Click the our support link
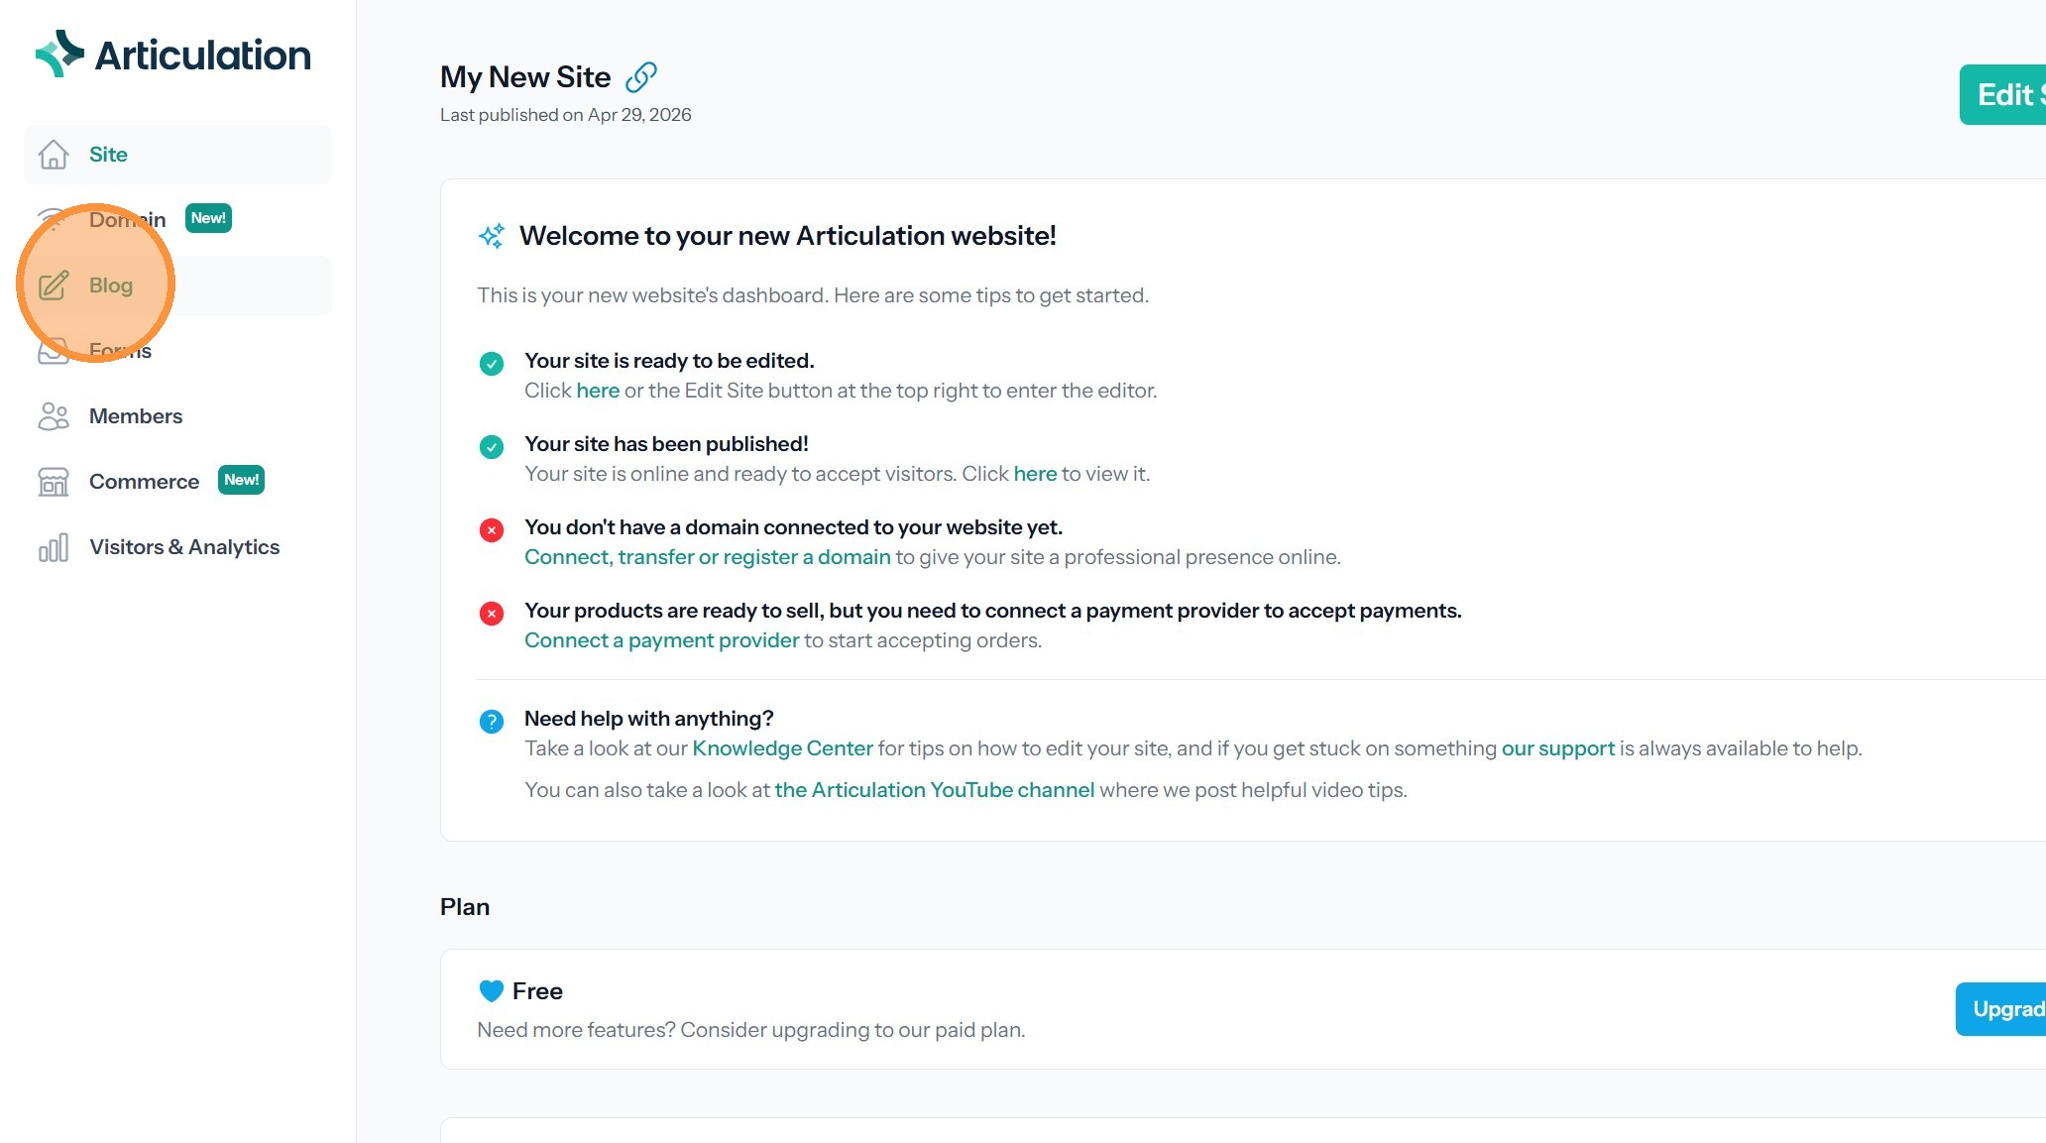Screen dimensions: 2046x1143 tap(1557, 748)
